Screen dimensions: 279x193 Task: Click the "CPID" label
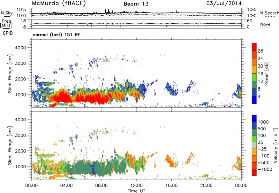tap(8, 33)
